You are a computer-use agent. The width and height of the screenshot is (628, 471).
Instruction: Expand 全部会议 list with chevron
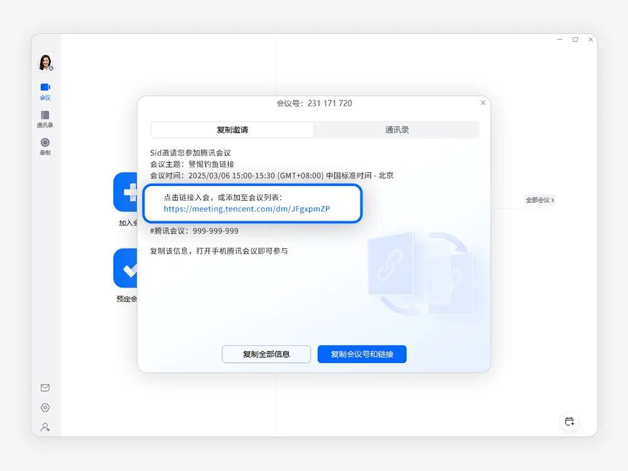540,200
